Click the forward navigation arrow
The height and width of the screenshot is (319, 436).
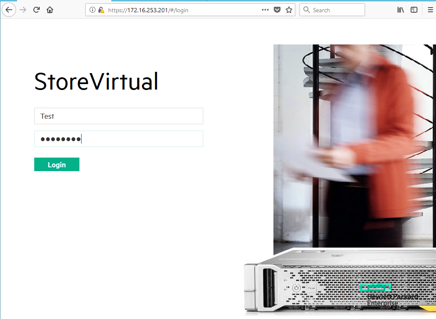click(23, 10)
